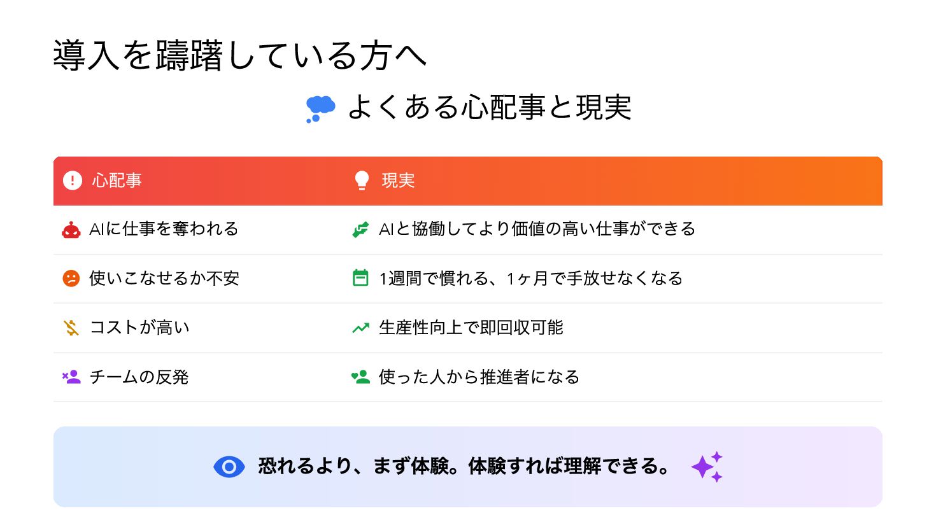Screen dimensions: 936x527
Task: Click the subtitle よくある心配事と現実
Action: tap(489, 108)
